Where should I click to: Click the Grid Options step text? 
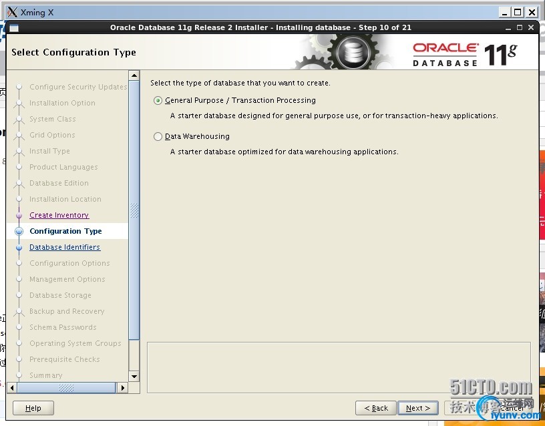coord(52,135)
